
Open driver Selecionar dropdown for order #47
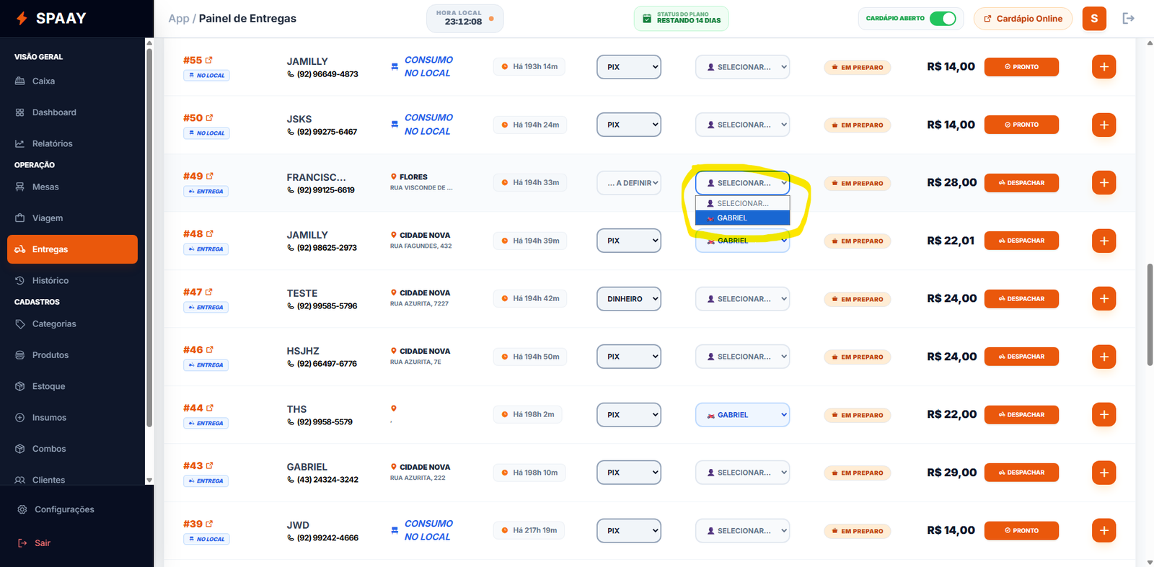coord(742,299)
